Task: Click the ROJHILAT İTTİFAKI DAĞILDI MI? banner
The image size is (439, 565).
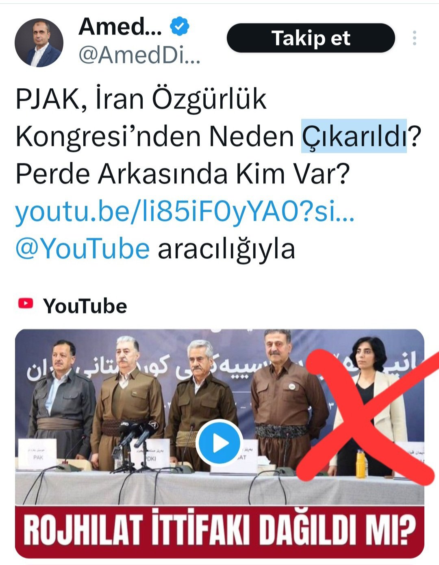Action: [x=219, y=531]
